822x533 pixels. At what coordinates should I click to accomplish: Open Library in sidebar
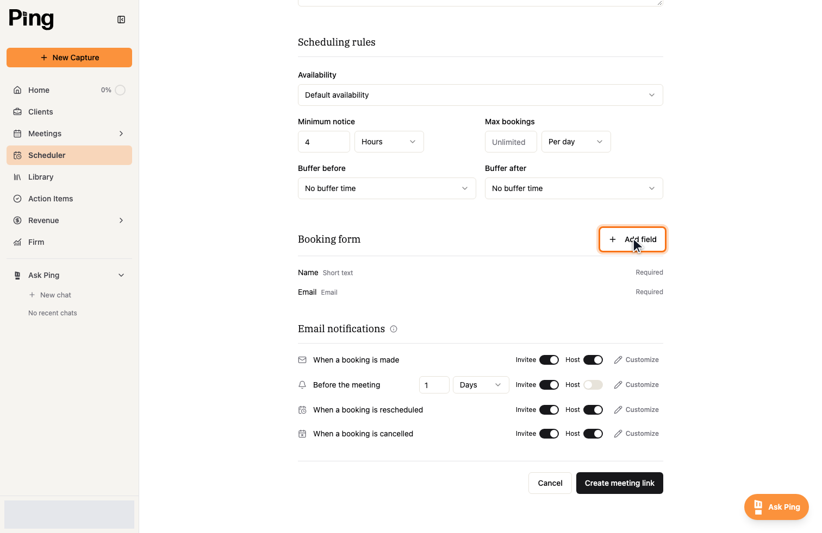tap(69, 177)
